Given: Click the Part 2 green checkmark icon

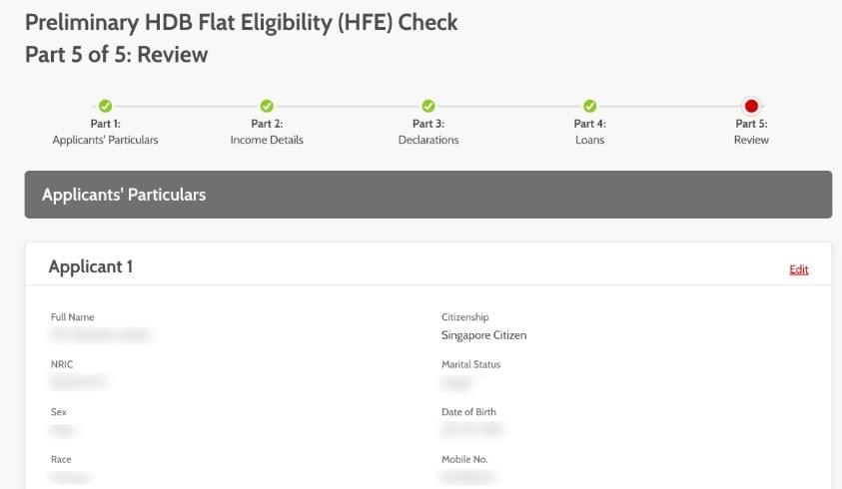Looking at the screenshot, I should click(x=267, y=106).
